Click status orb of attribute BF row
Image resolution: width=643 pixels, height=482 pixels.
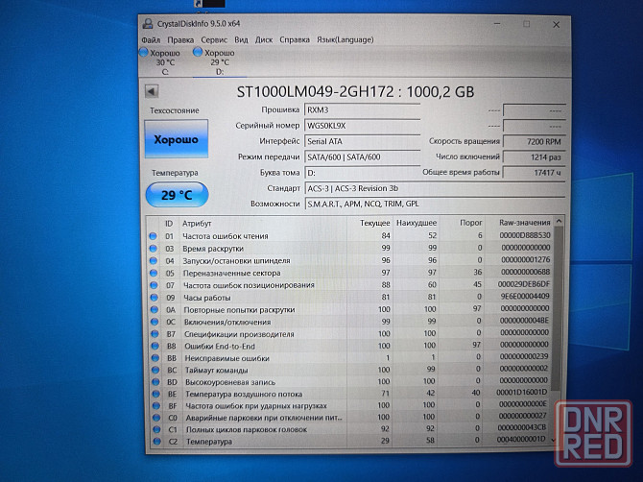click(x=155, y=406)
